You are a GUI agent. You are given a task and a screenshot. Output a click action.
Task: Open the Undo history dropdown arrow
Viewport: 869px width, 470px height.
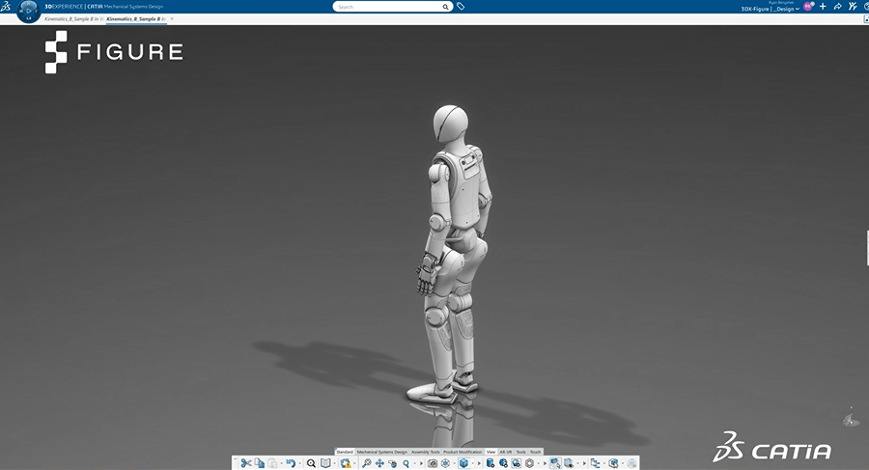pyautogui.click(x=299, y=464)
